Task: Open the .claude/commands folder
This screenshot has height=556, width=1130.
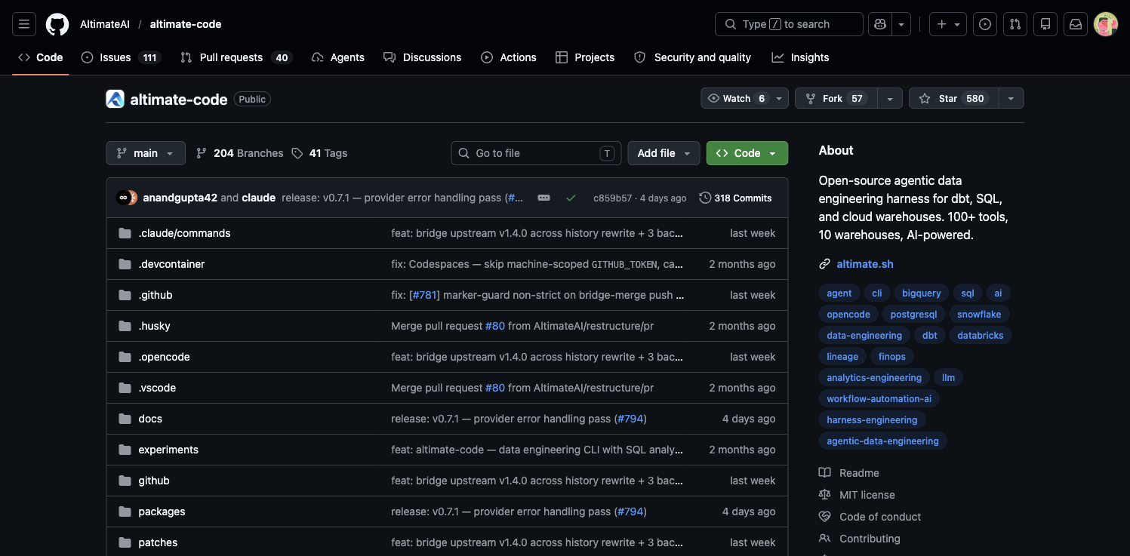Action: point(184,233)
